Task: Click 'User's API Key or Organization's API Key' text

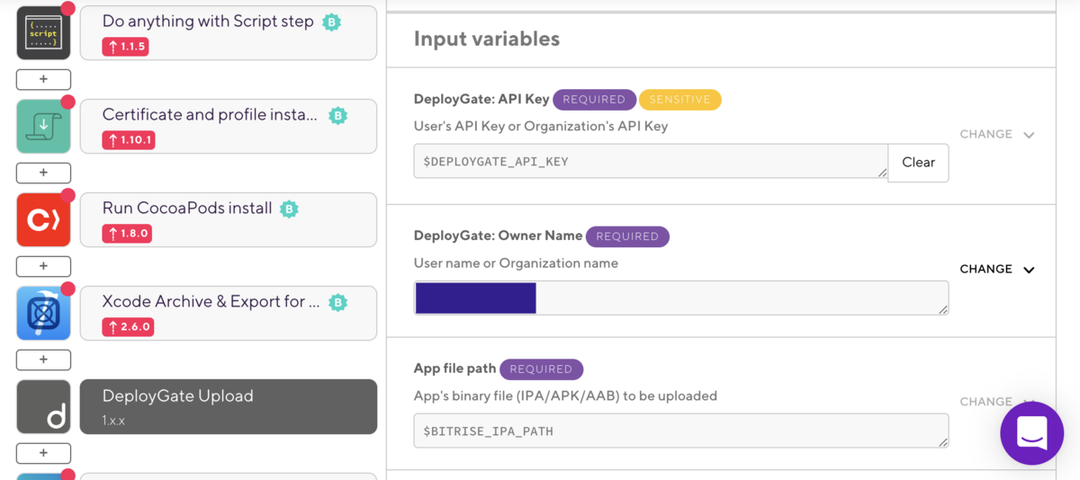Action: tap(541, 126)
